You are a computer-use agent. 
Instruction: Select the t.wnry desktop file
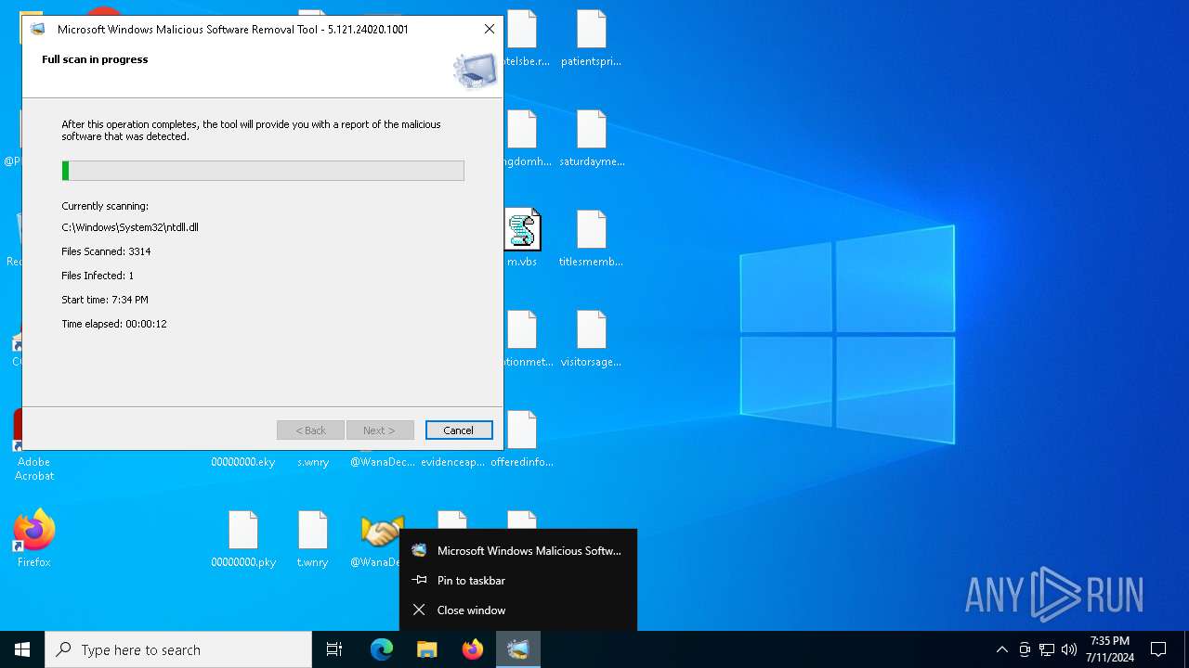(x=313, y=540)
